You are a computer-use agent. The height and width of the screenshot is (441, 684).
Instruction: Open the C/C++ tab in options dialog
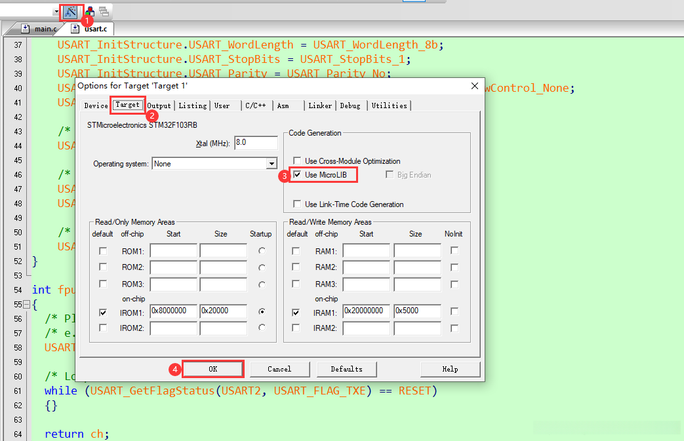tap(255, 105)
